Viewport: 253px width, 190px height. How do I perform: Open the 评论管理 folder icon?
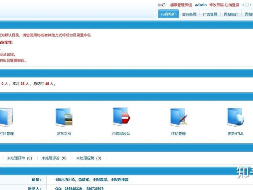coord(179,117)
